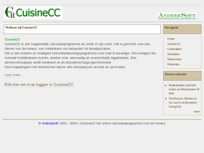Click footer text 'het online calculatieprogramma voor de horeca'
Viewport: 204px width, 153px height.
(131, 123)
